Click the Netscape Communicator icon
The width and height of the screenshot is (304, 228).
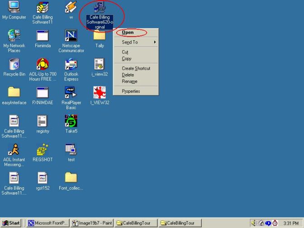pyautogui.click(x=71, y=36)
